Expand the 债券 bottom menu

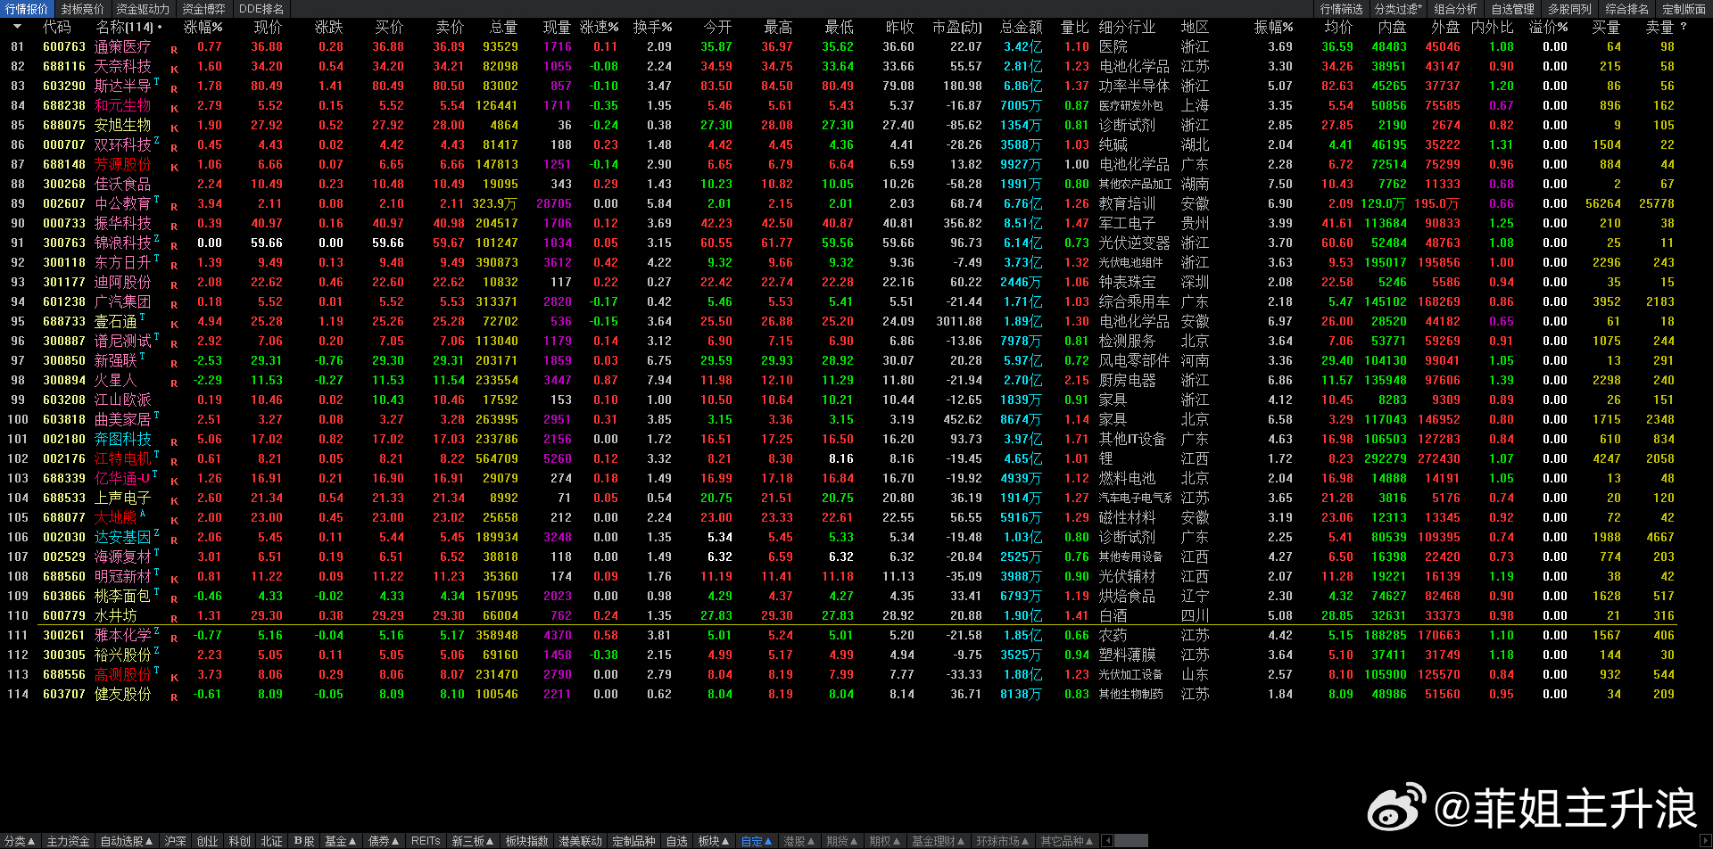pyautogui.click(x=385, y=841)
